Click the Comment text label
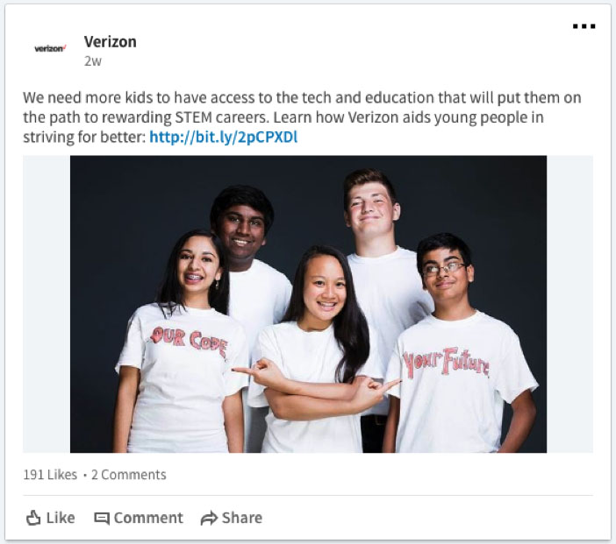 pyautogui.click(x=148, y=518)
